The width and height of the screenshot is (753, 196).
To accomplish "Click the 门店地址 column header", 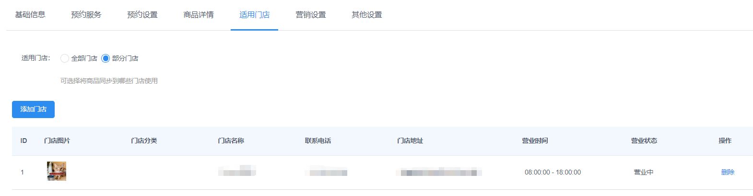I will coord(410,141).
